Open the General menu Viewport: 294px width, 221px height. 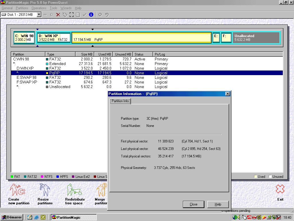click(7, 8)
